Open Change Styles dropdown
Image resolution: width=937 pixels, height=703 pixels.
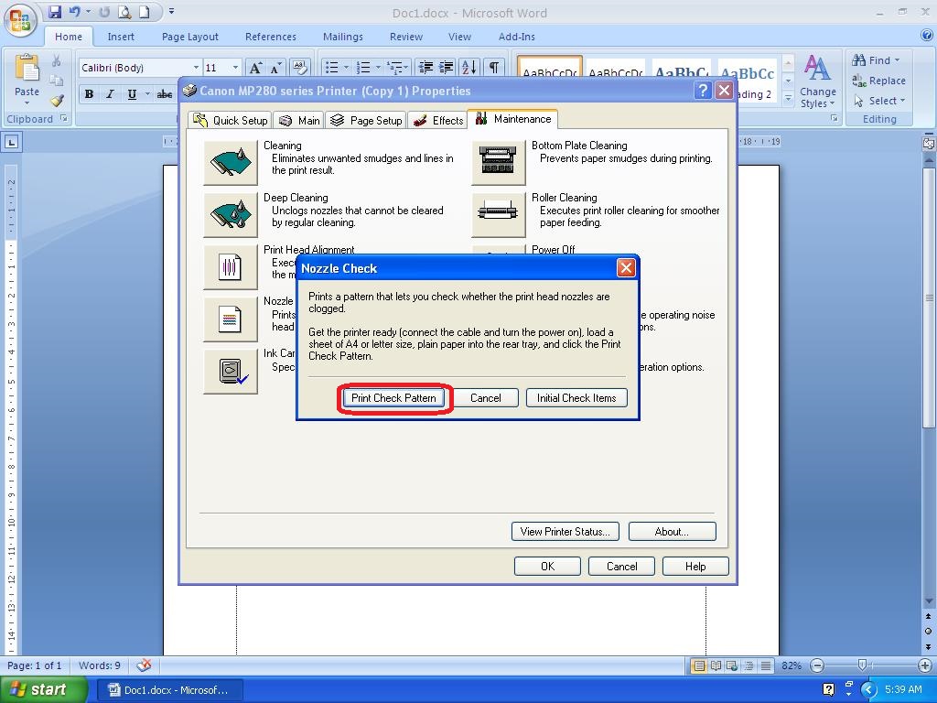pyautogui.click(x=817, y=81)
